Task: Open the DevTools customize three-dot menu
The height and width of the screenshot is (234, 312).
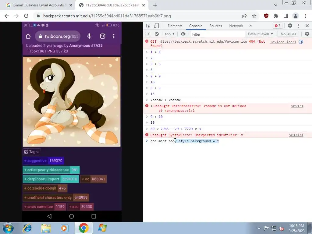Action: point(299,26)
